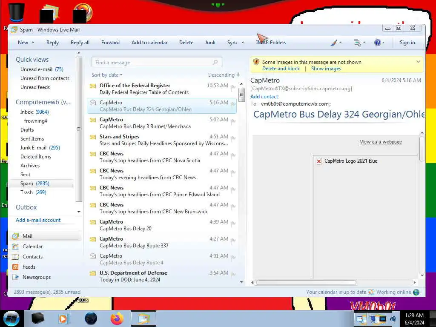Click Add to calendar
Image resolution: width=436 pixels, height=327 pixels.
(x=149, y=43)
